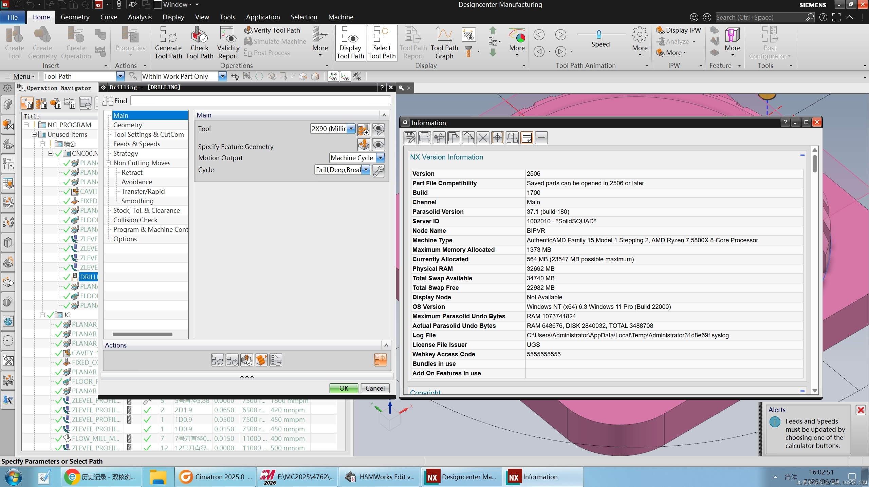869x487 pixels.
Task: Collapse Non Cutting Moves tree node
Action: [x=109, y=163]
